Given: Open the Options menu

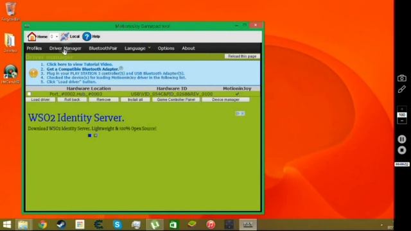Looking at the screenshot, I should click(x=166, y=48).
